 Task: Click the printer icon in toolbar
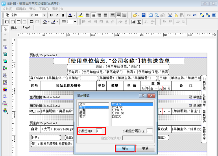[x=151, y=15]
